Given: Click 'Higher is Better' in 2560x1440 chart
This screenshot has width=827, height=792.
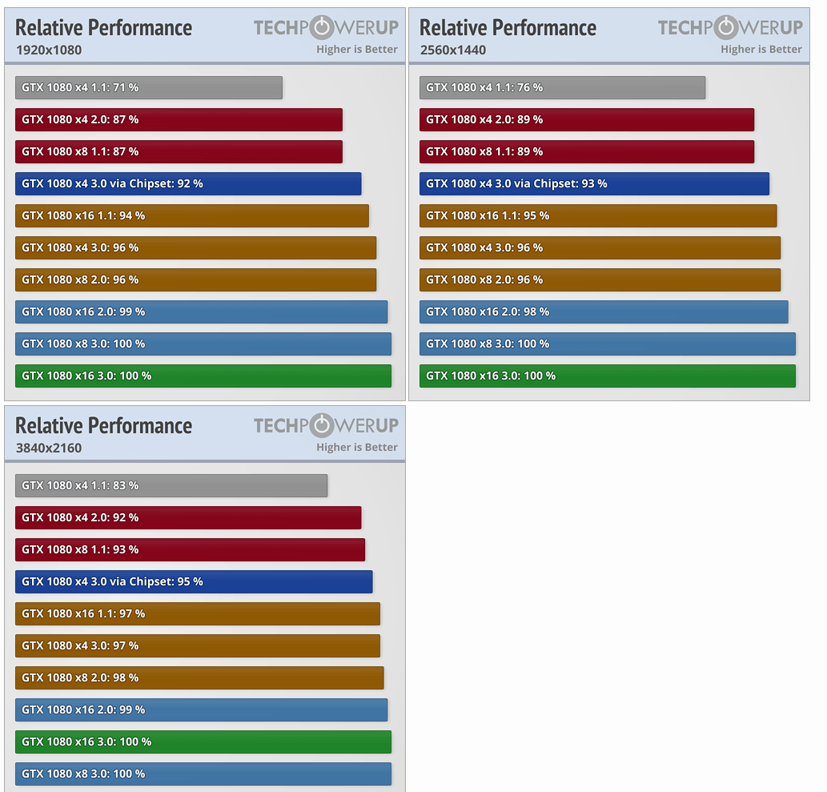Looking at the screenshot, I should click(761, 49).
